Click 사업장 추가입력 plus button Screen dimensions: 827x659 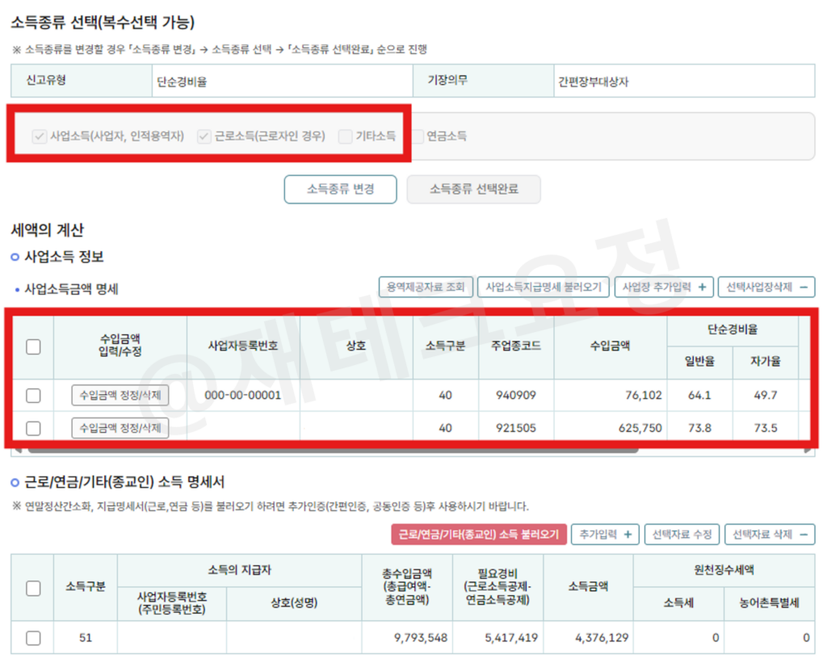tap(664, 288)
